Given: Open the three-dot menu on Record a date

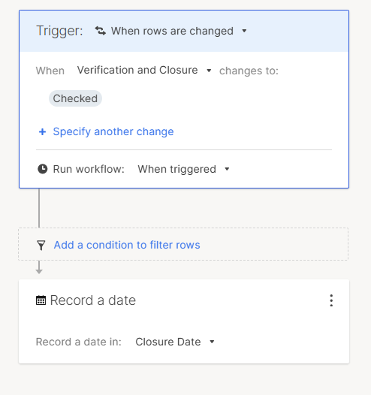Looking at the screenshot, I should (331, 300).
